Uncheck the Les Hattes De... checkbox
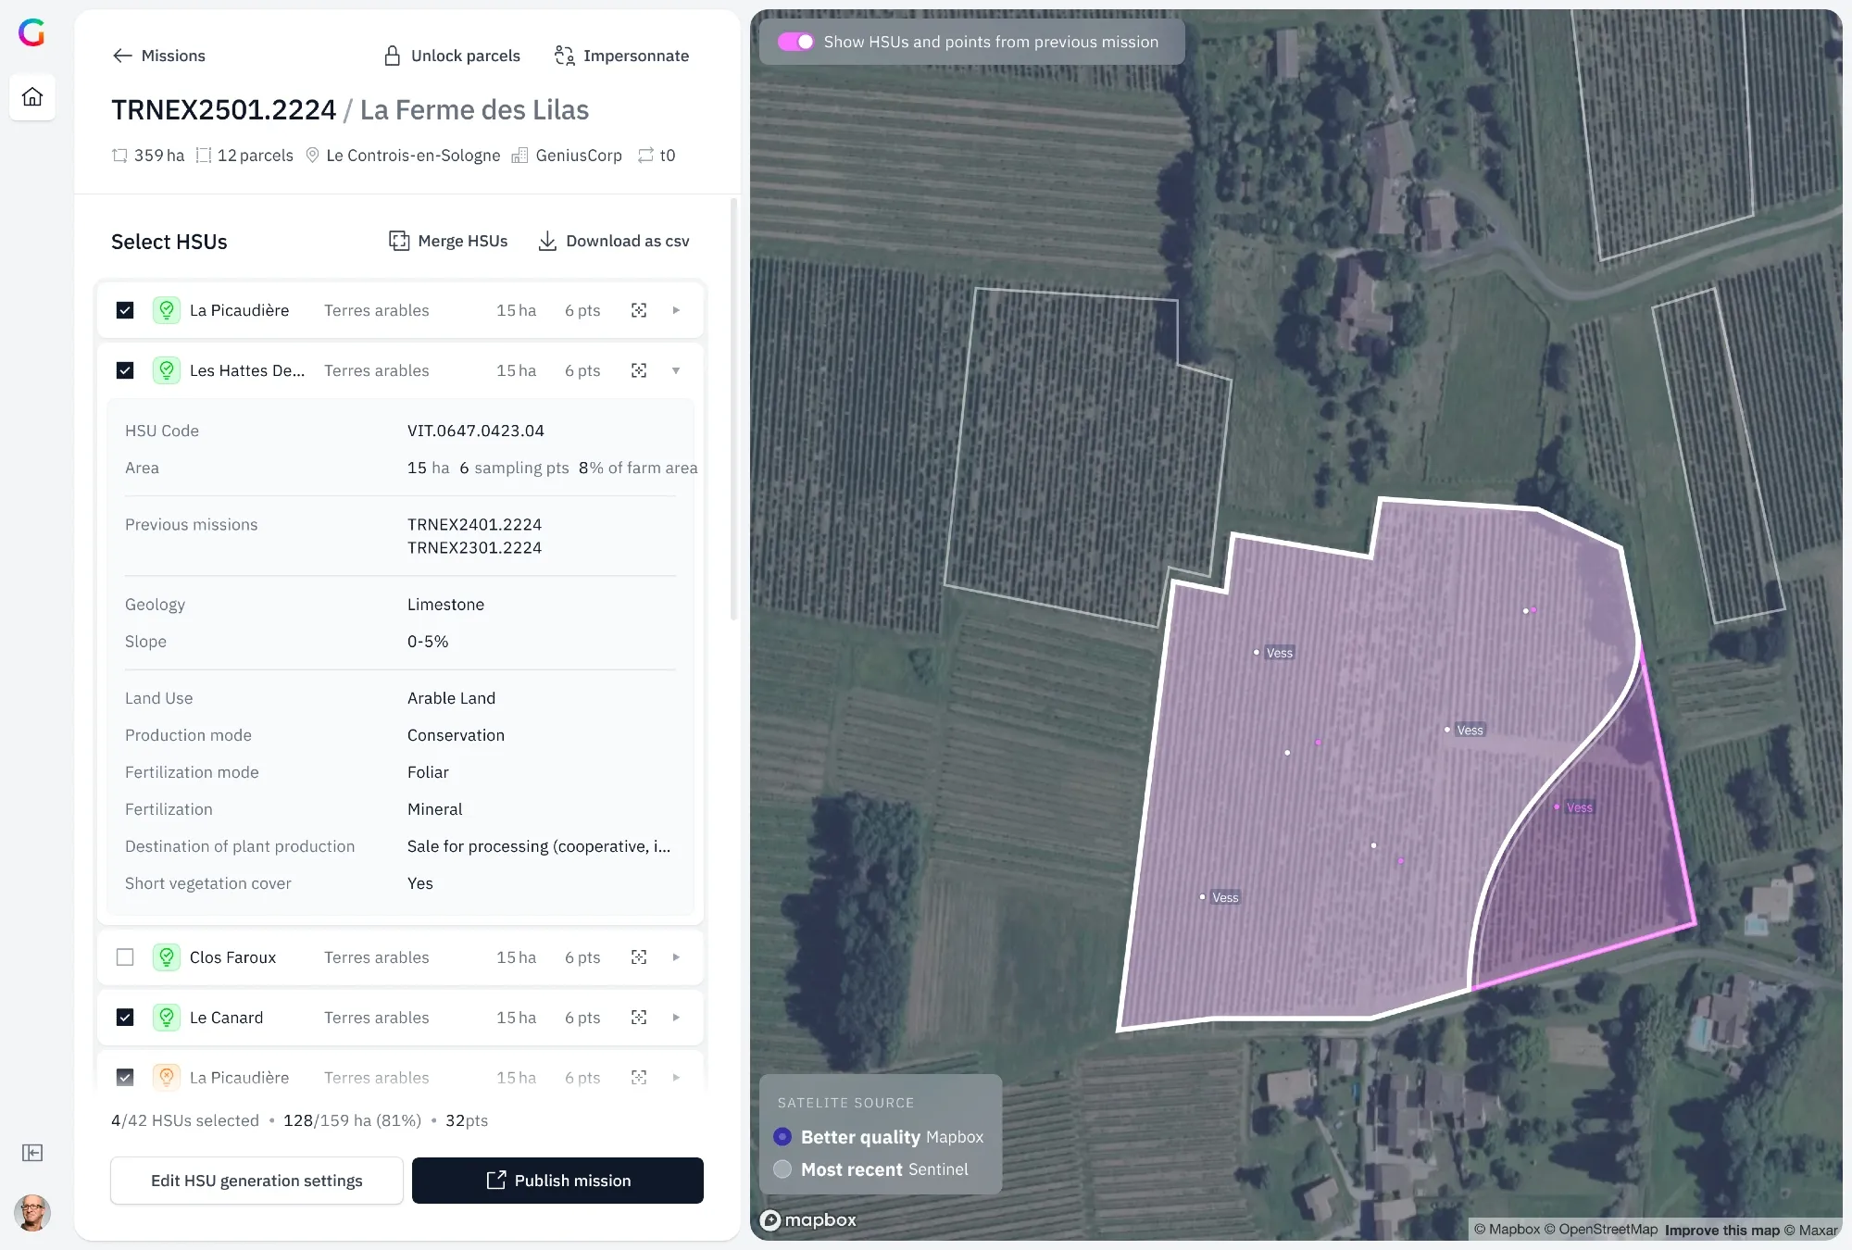Viewport: 1852px width, 1250px height. click(125, 370)
